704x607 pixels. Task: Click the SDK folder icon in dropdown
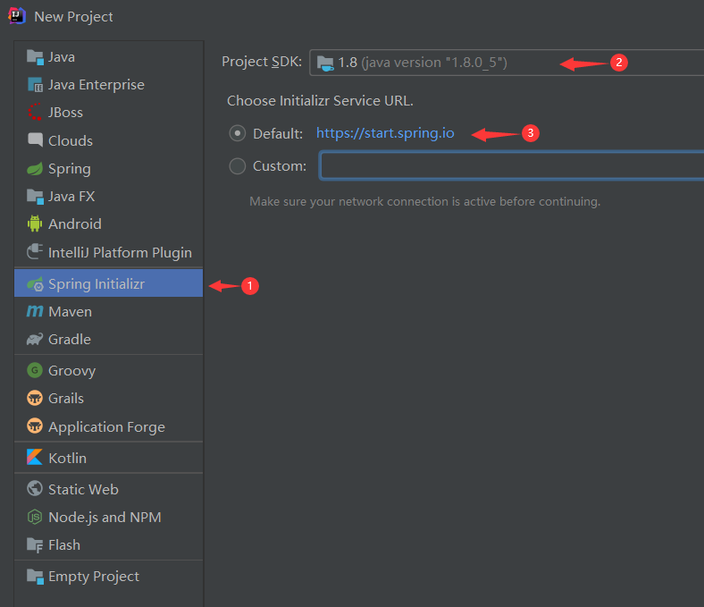coord(325,63)
